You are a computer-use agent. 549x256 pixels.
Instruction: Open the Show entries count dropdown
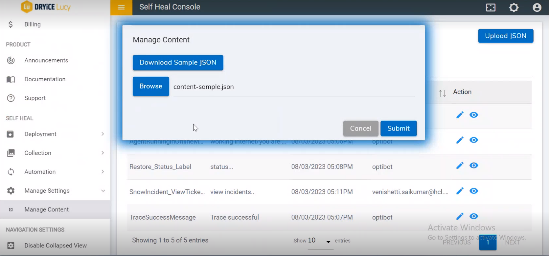pos(320,241)
